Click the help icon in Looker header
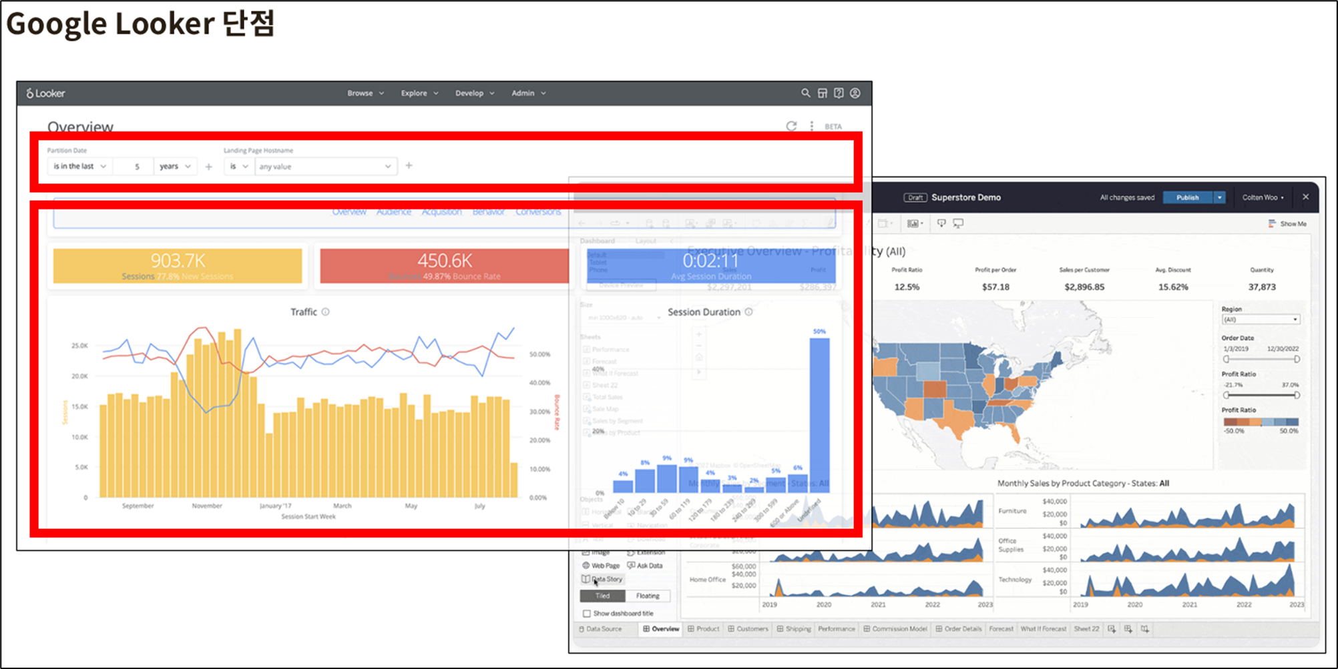The image size is (1338, 669). pyautogui.click(x=839, y=93)
